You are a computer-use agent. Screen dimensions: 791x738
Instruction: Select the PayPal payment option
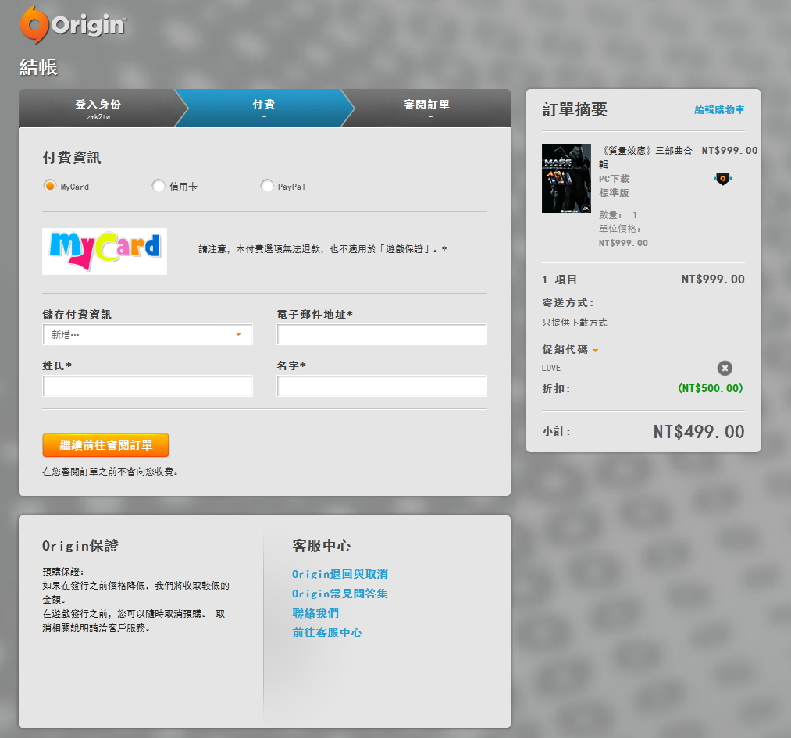(267, 186)
